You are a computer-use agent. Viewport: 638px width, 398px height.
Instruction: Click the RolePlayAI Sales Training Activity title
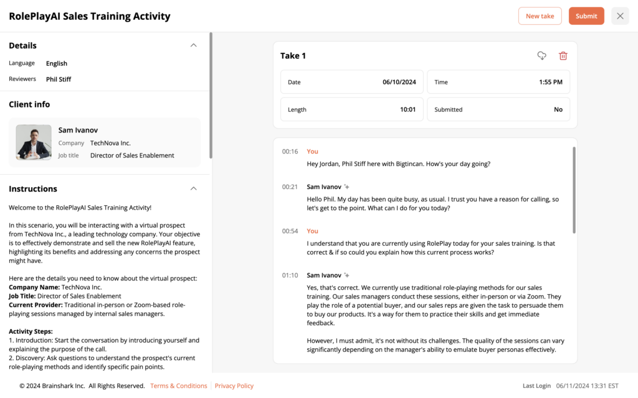90,16
